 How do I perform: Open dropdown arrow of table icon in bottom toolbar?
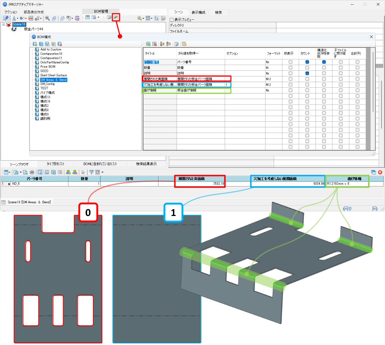click(10, 172)
